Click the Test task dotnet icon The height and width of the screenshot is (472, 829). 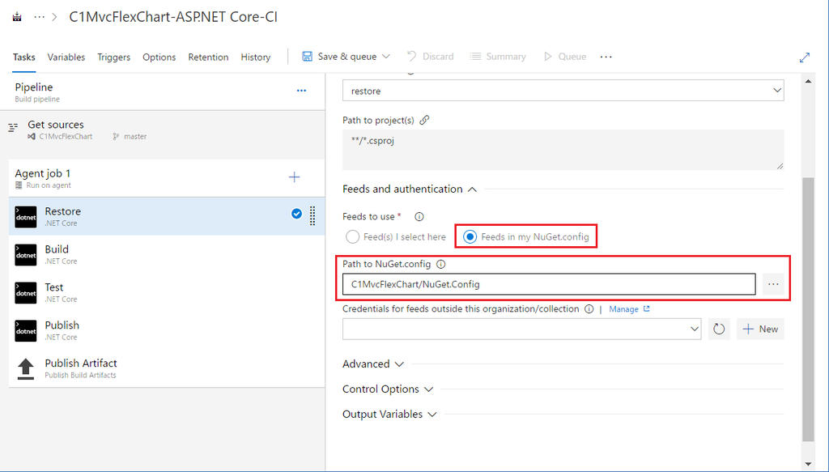click(x=25, y=293)
